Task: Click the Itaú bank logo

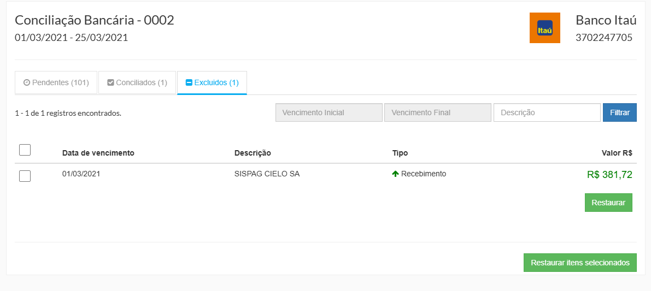Action: pos(544,28)
